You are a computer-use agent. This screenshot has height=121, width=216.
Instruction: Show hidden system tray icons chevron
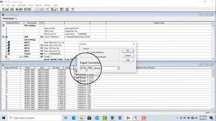tap(177, 118)
